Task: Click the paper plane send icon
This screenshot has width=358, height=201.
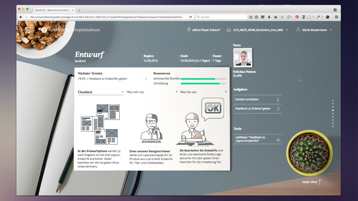Action: click(x=282, y=17)
